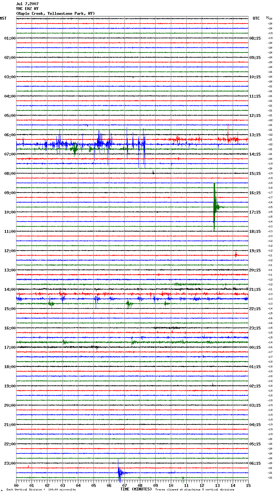Viewport: 274px width, 494px height.
Task: Click the black blip on the 08:00 trace
Action: 153,173
